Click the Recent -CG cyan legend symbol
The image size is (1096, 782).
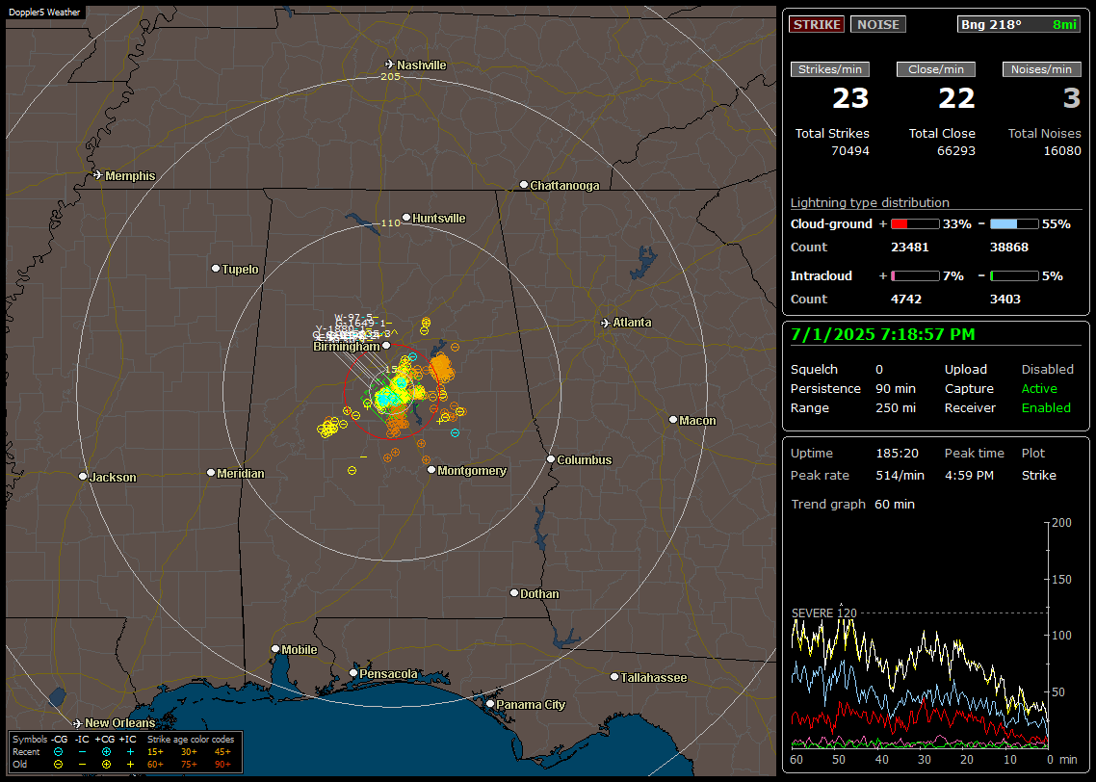point(58,752)
